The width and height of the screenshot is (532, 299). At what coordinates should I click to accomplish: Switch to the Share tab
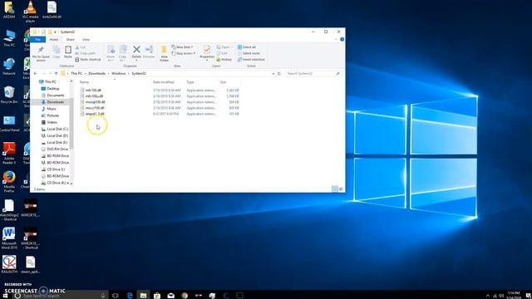(70, 40)
